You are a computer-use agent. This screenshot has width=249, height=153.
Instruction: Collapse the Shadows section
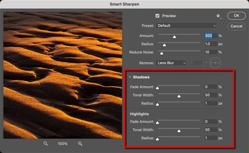tap(130, 77)
